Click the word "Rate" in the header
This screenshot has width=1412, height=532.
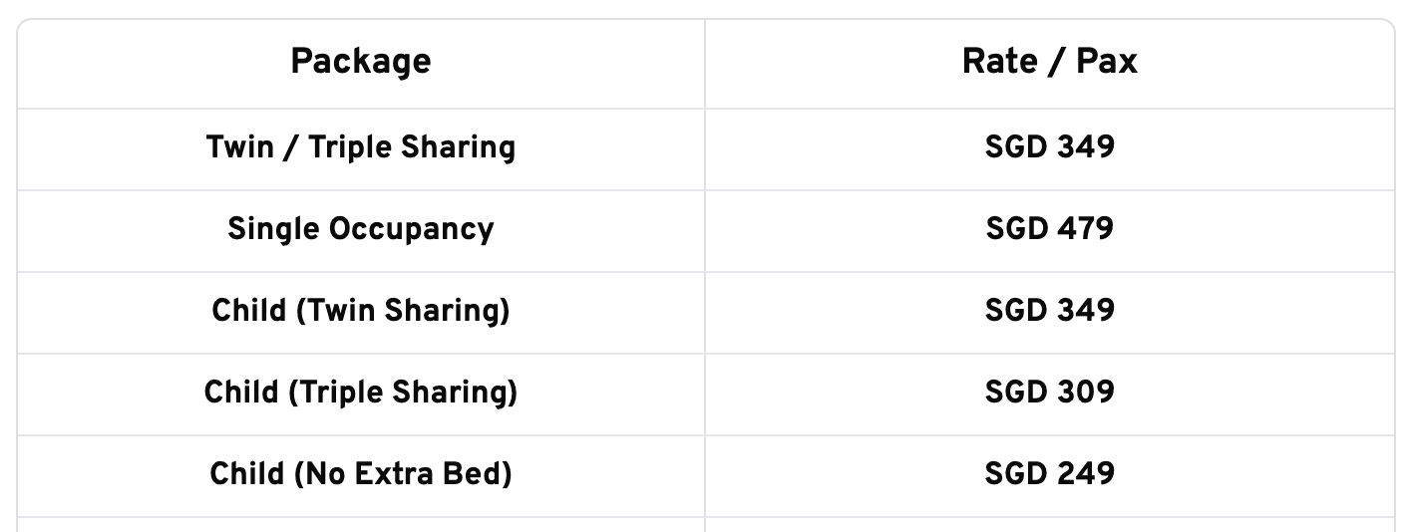pyautogui.click(x=999, y=63)
